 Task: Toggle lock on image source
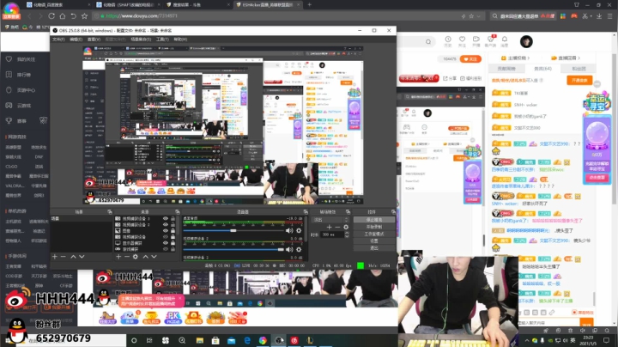[x=173, y=231]
